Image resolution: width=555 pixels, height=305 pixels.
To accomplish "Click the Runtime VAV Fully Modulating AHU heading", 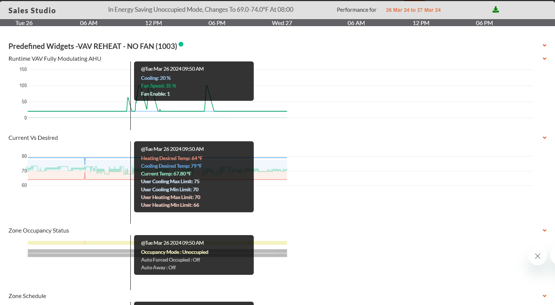I will click(x=55, y=58).
